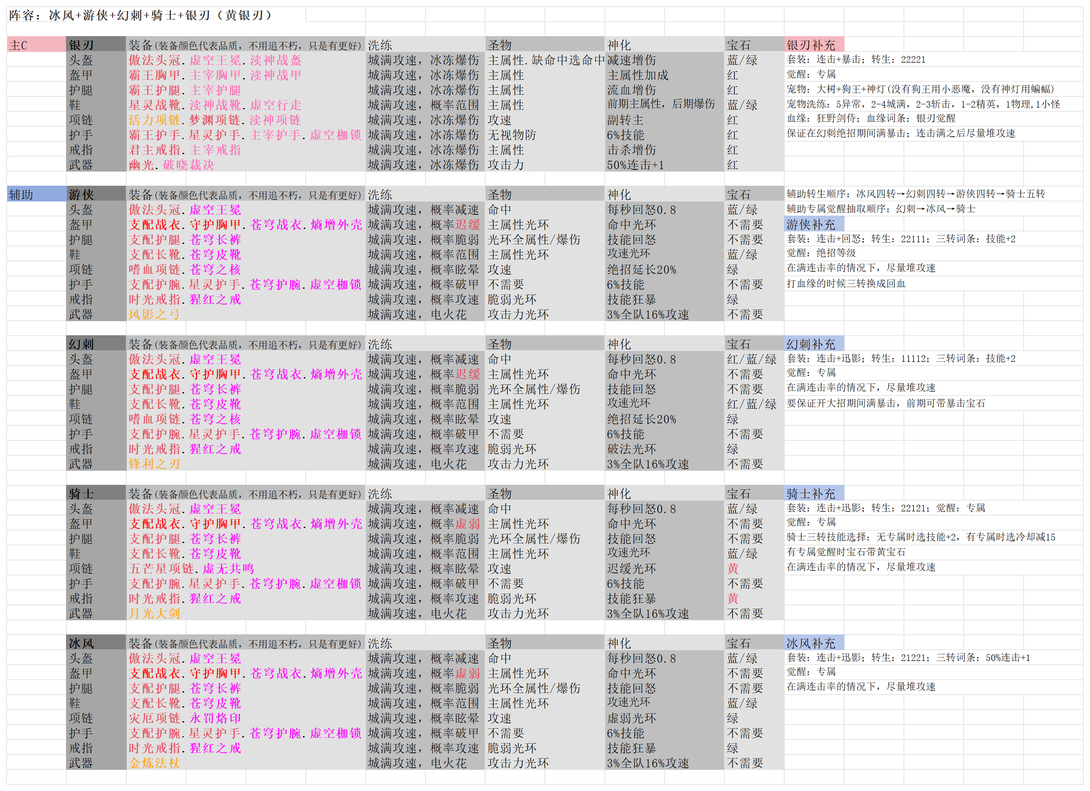Viewport: 1090px width, 791px height.
Task: Select the orange 金炼法杖 weapon cell
Action: [x=154, y=763]
